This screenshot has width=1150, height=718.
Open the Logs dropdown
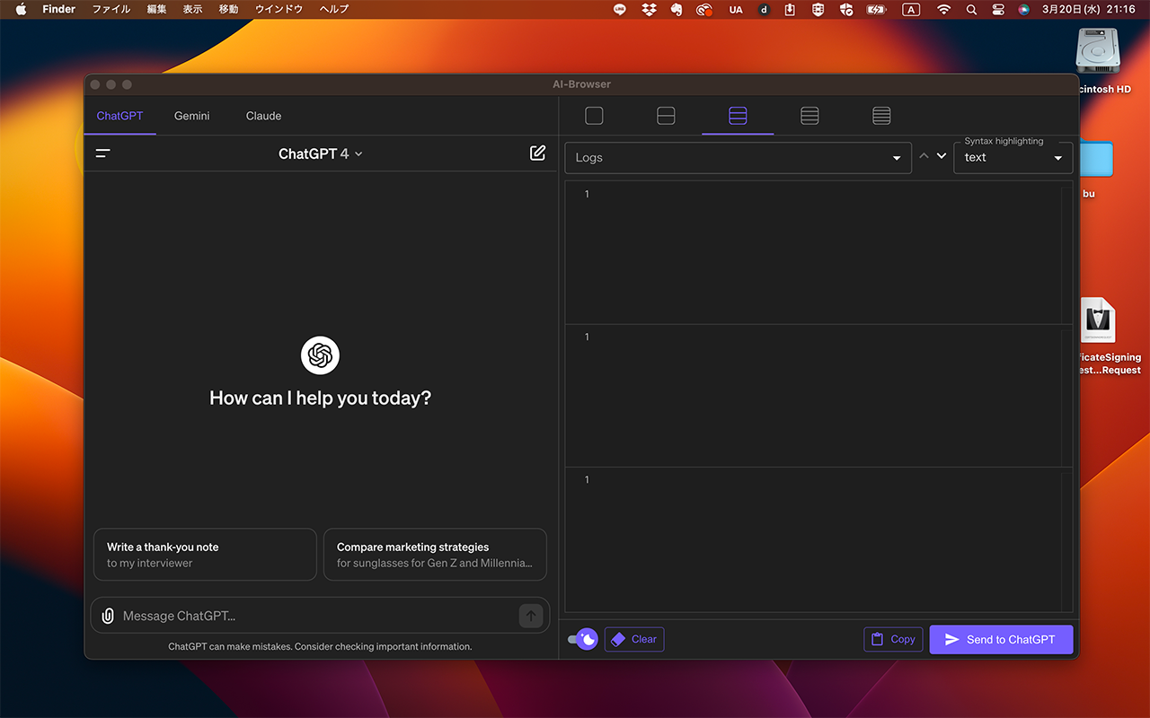(738, 158)
